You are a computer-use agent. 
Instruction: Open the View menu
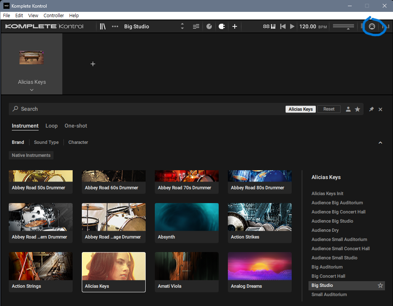(33, 16)
